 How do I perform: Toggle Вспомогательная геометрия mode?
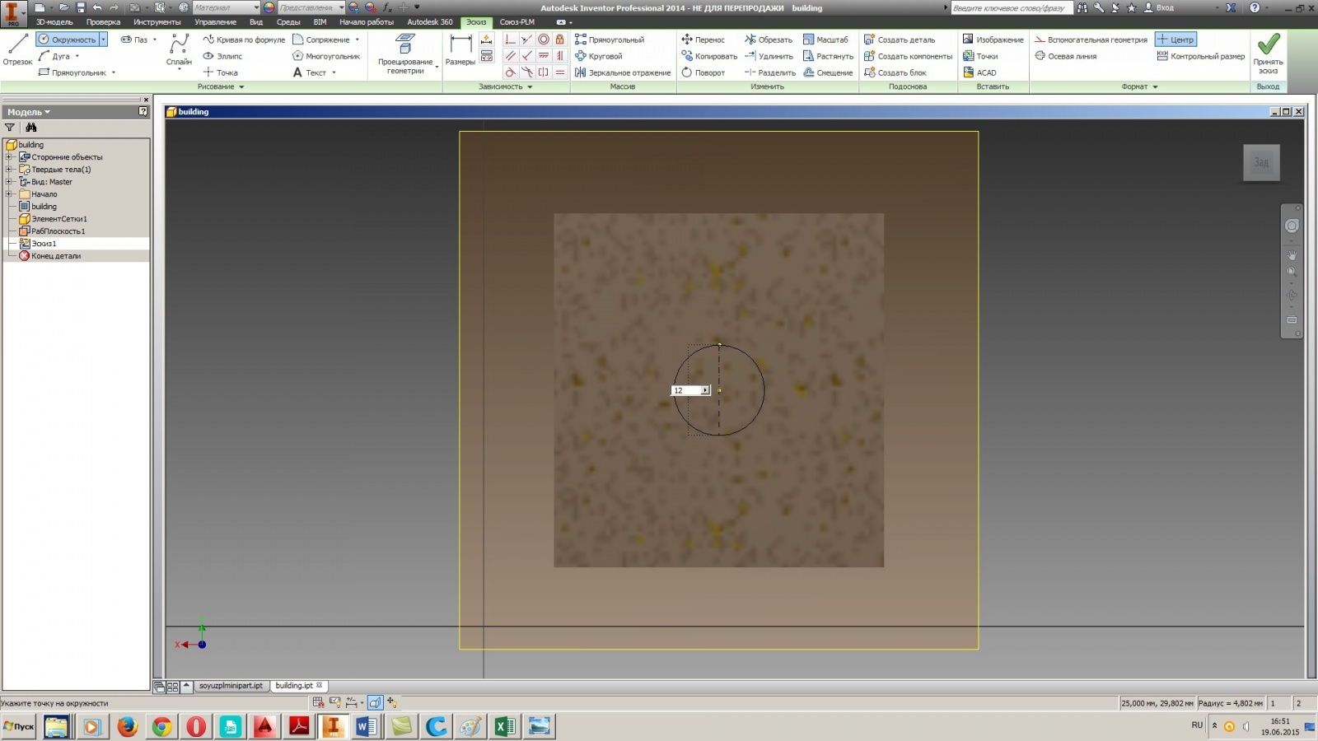click(1096, 39)
